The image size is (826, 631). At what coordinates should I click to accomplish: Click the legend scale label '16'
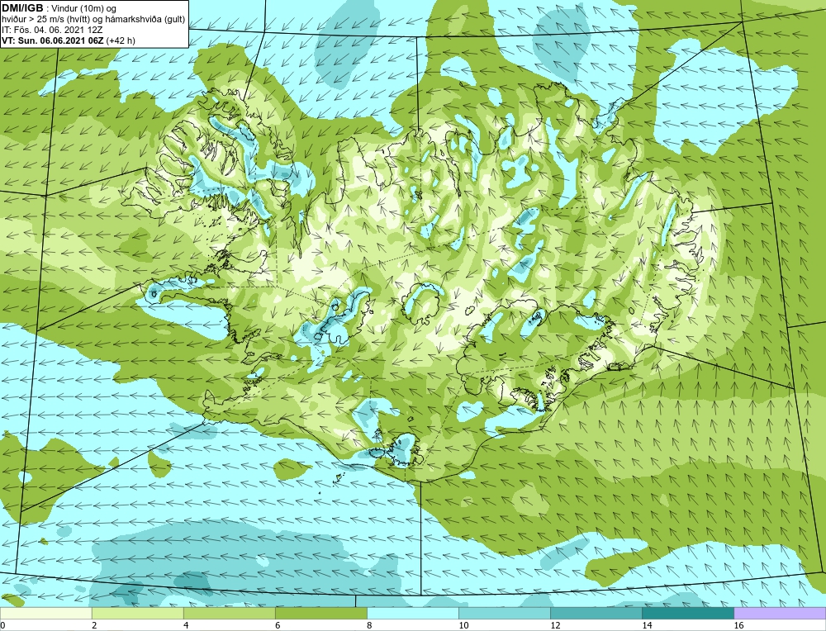[x=738, y=626]
